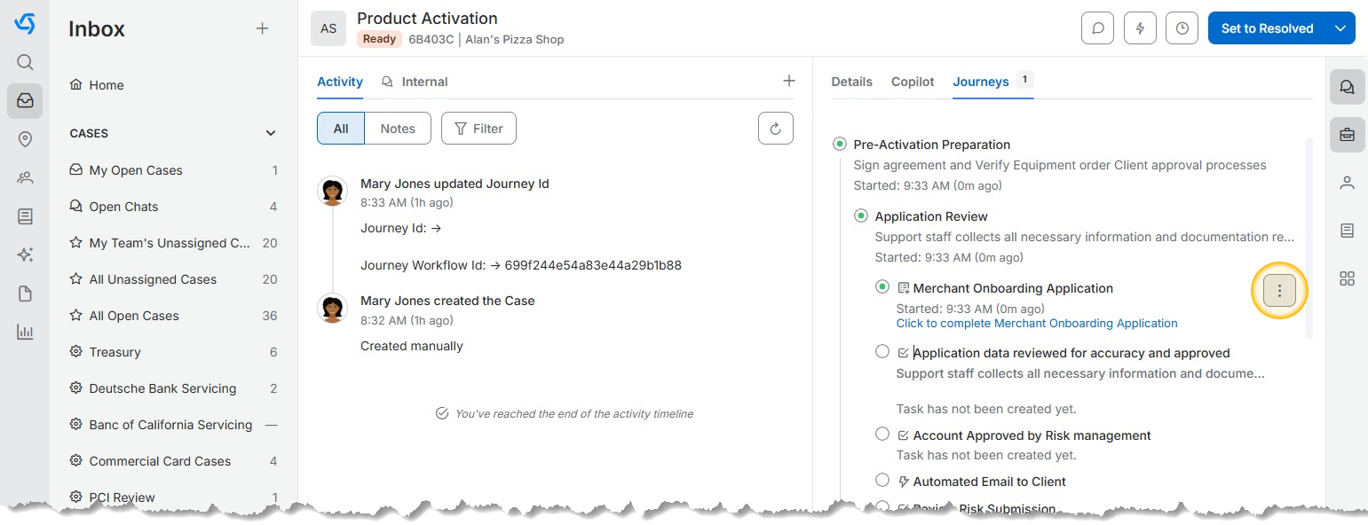Switch to the Copilot tab
This screenshot has height=525, width=1368.
pos(913,82)
